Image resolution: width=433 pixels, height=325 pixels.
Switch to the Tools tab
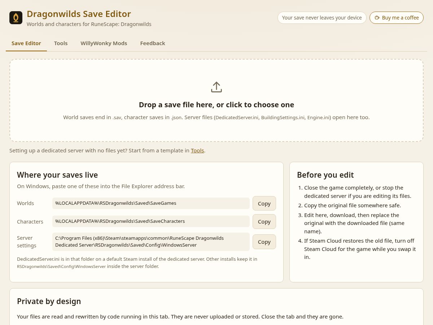(61, 43)
